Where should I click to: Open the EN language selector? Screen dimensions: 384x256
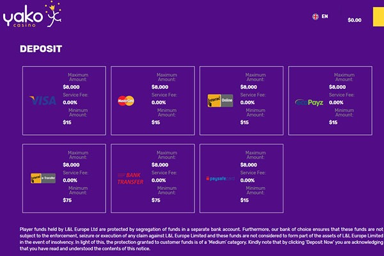[324, 17]
